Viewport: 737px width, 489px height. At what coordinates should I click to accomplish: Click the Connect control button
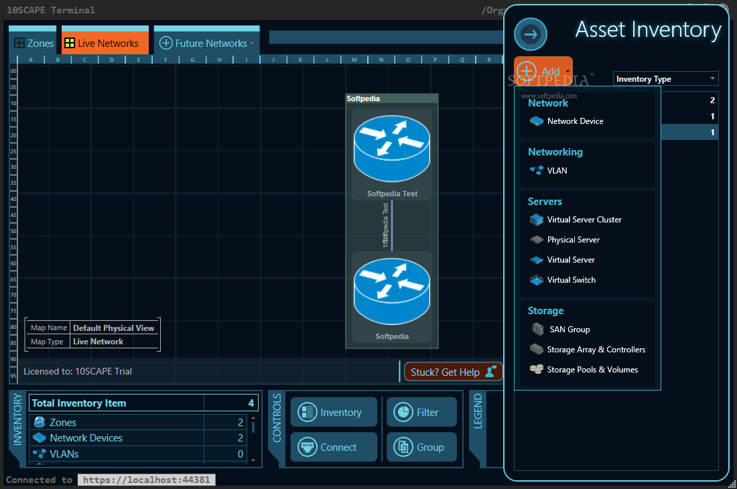(x=334, y=447)
